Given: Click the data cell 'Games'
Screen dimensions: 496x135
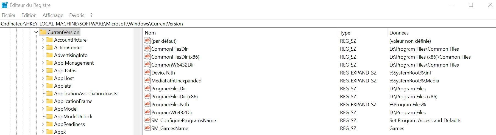Looking at the screenshot, I should 397,128.
